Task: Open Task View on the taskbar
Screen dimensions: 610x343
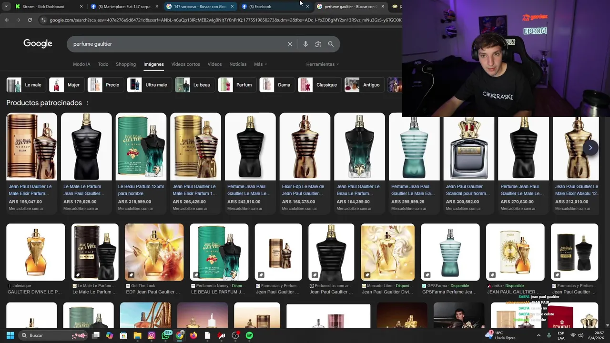Action: (96, 335)
